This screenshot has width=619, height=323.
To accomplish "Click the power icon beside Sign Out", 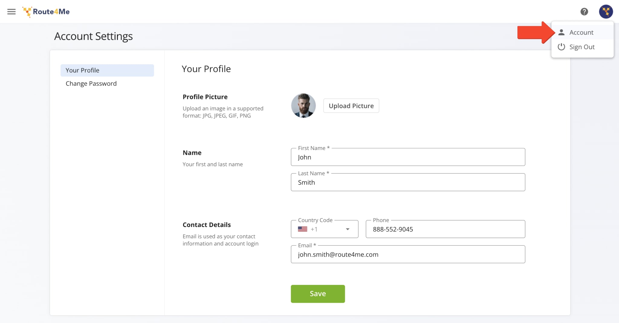I will coord(561,47).
